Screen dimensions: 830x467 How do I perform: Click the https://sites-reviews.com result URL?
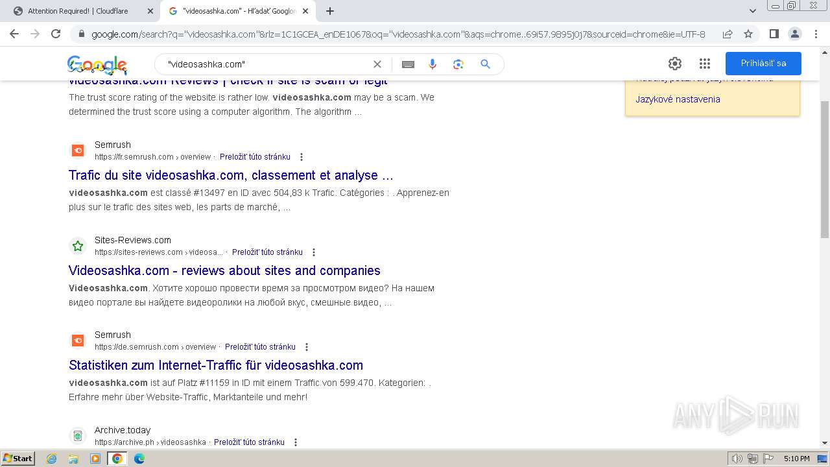coord(159,252)
